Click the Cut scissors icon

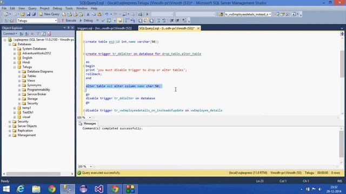88,15
